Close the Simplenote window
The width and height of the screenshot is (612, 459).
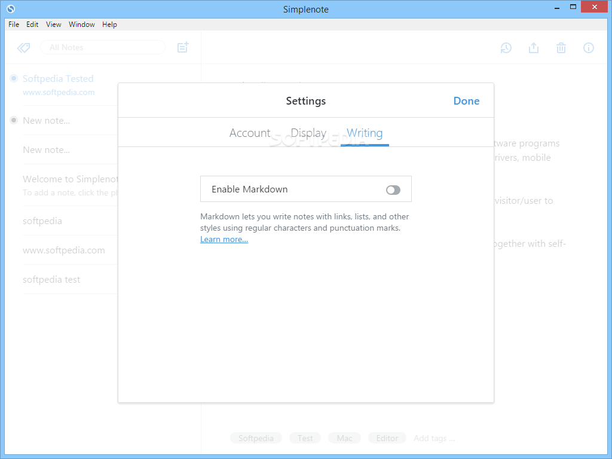coord(595,7)
